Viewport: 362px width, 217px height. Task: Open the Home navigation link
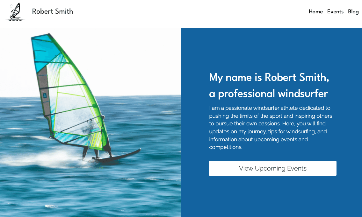315,12
